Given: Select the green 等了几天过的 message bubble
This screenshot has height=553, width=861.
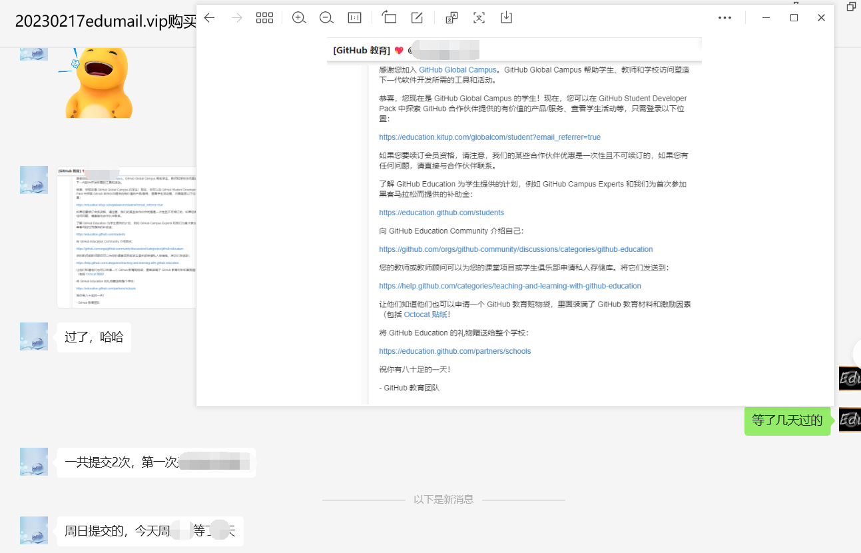Looking at the screenshot, I should (787, 420).
